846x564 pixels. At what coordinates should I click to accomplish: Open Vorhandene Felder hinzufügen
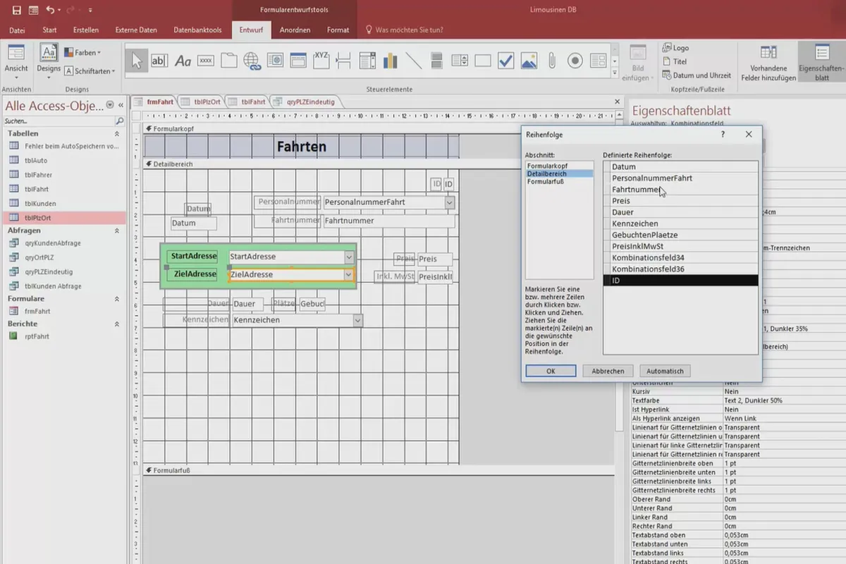coord(768,63)
